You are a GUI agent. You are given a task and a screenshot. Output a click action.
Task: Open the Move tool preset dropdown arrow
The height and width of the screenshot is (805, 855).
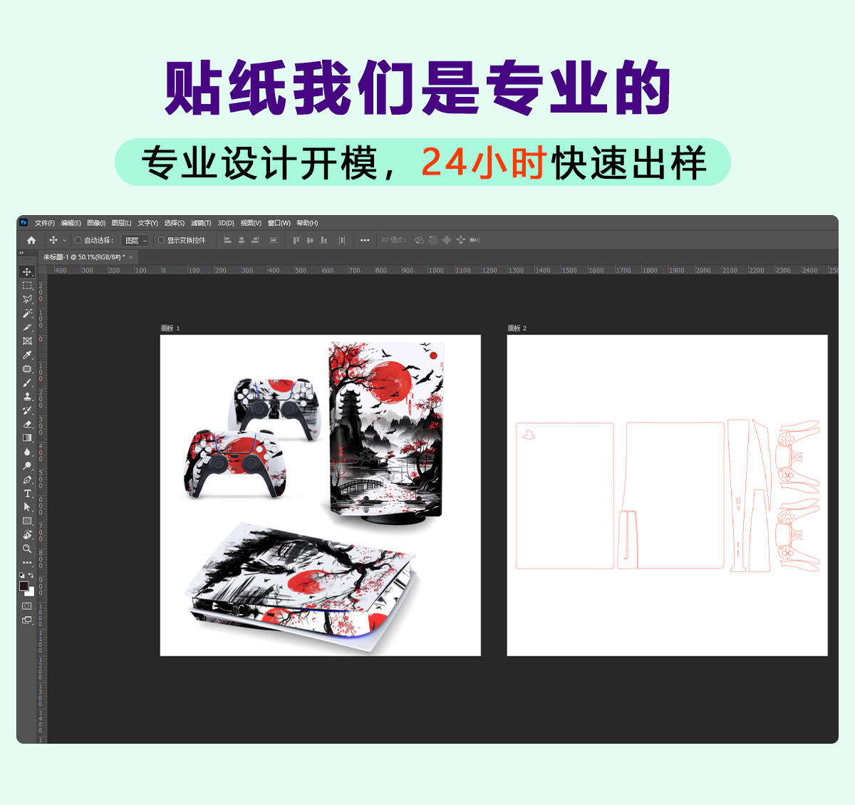coord(64,240)
